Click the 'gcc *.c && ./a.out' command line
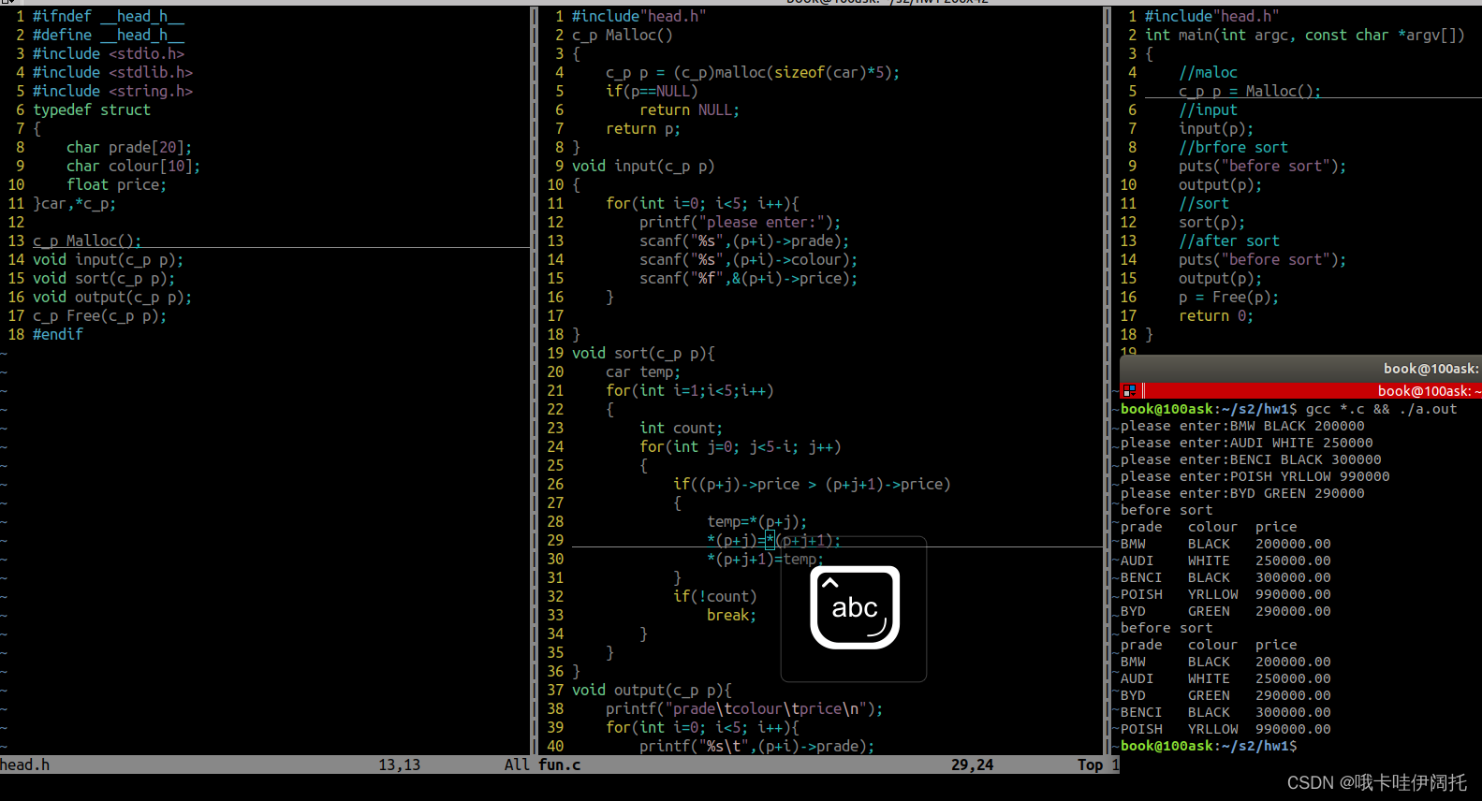 click(x=1382, y=409)
